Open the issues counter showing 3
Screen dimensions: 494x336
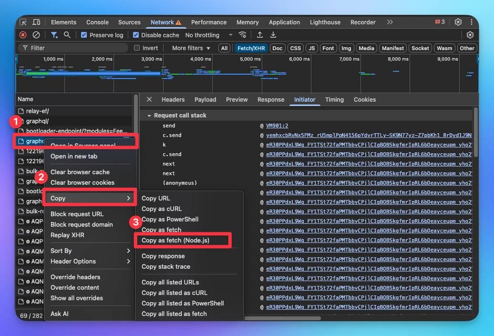[x=440, y=22]
